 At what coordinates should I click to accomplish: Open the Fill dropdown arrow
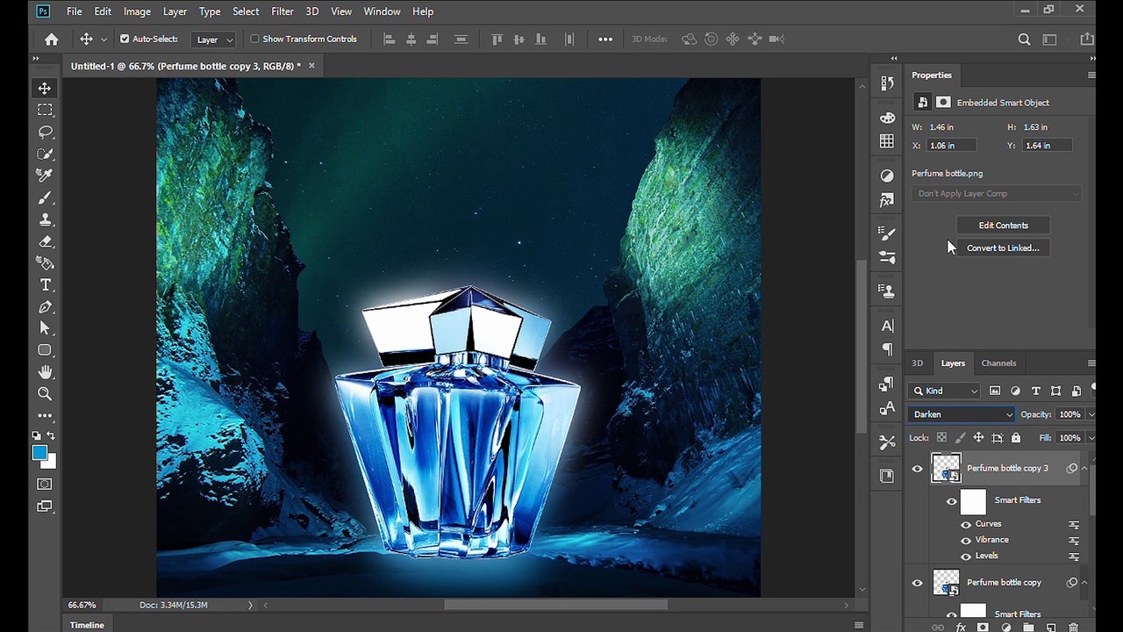tap(1091, 437)
